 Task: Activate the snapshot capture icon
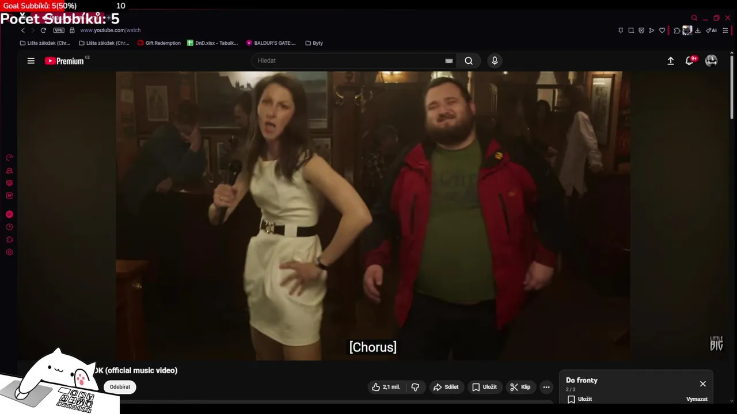tap(631, 30)
